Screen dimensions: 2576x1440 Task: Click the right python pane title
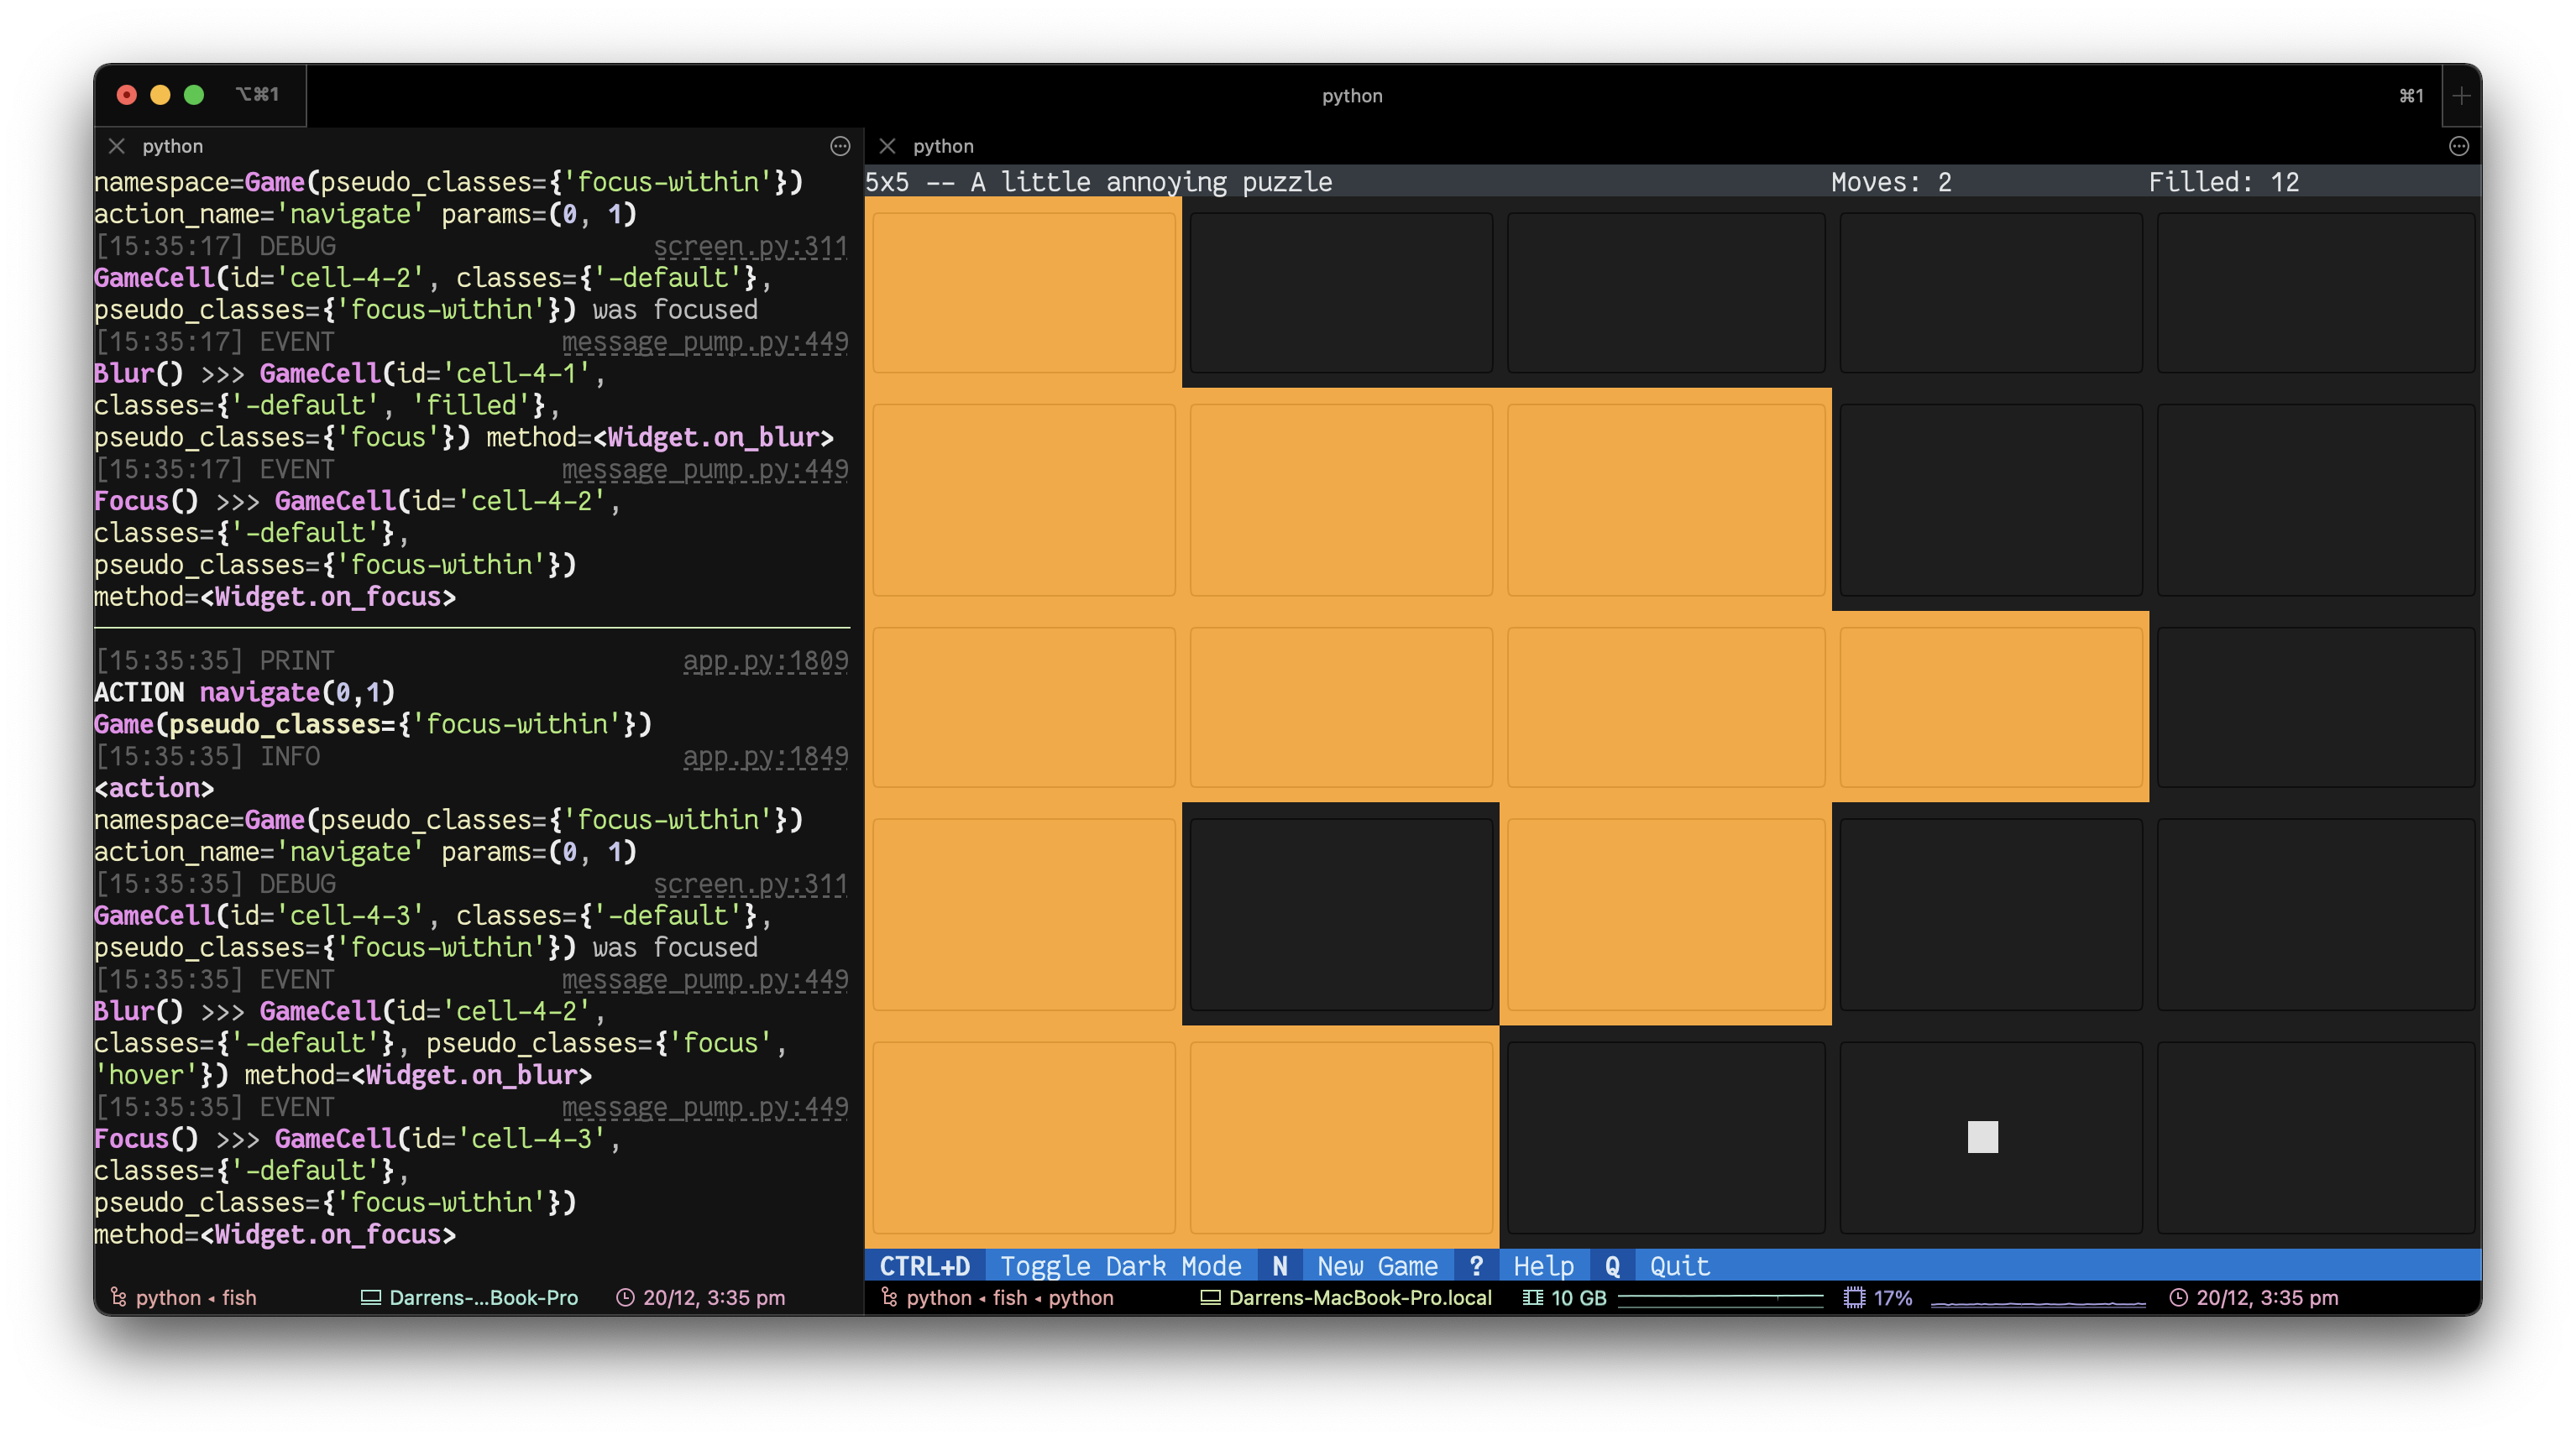(x=943, y=146)
